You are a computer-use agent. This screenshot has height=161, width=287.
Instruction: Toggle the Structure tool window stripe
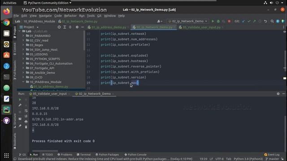(x=15, y=120)
